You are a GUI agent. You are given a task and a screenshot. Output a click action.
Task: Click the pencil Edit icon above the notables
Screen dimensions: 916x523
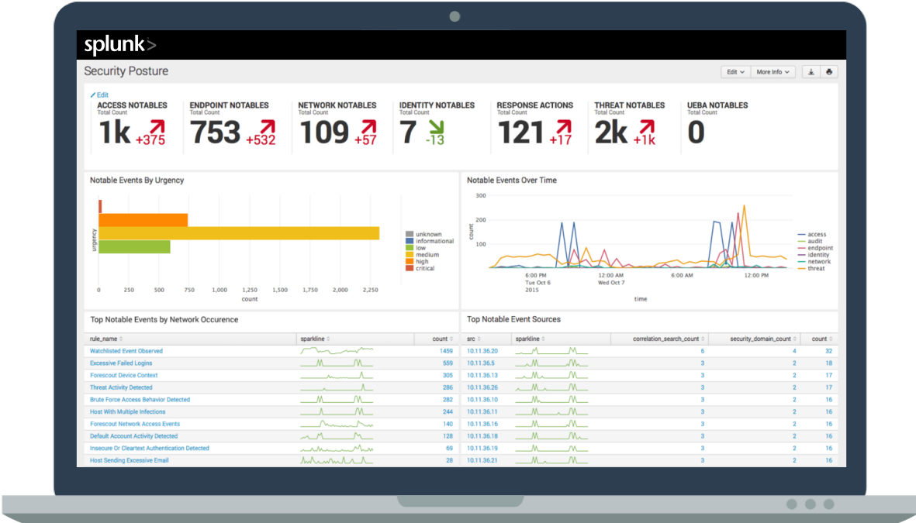pyautogui.click(x=93, y=95)
